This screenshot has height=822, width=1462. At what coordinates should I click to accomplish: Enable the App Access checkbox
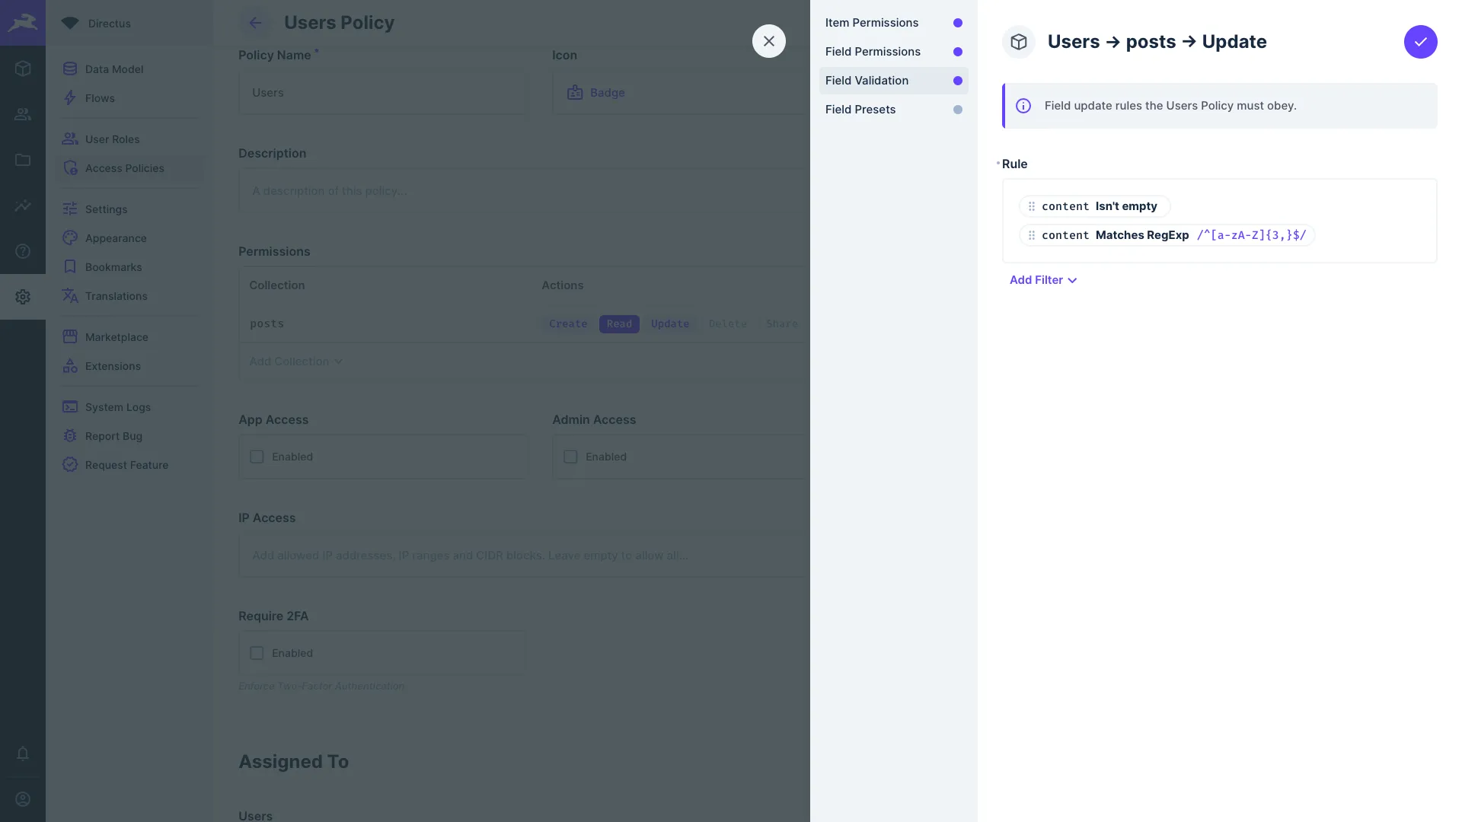point(257,457)
